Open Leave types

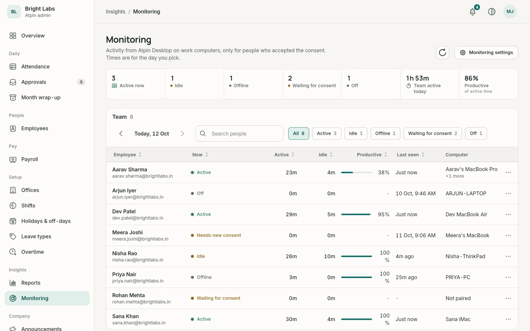pos(47,237)
